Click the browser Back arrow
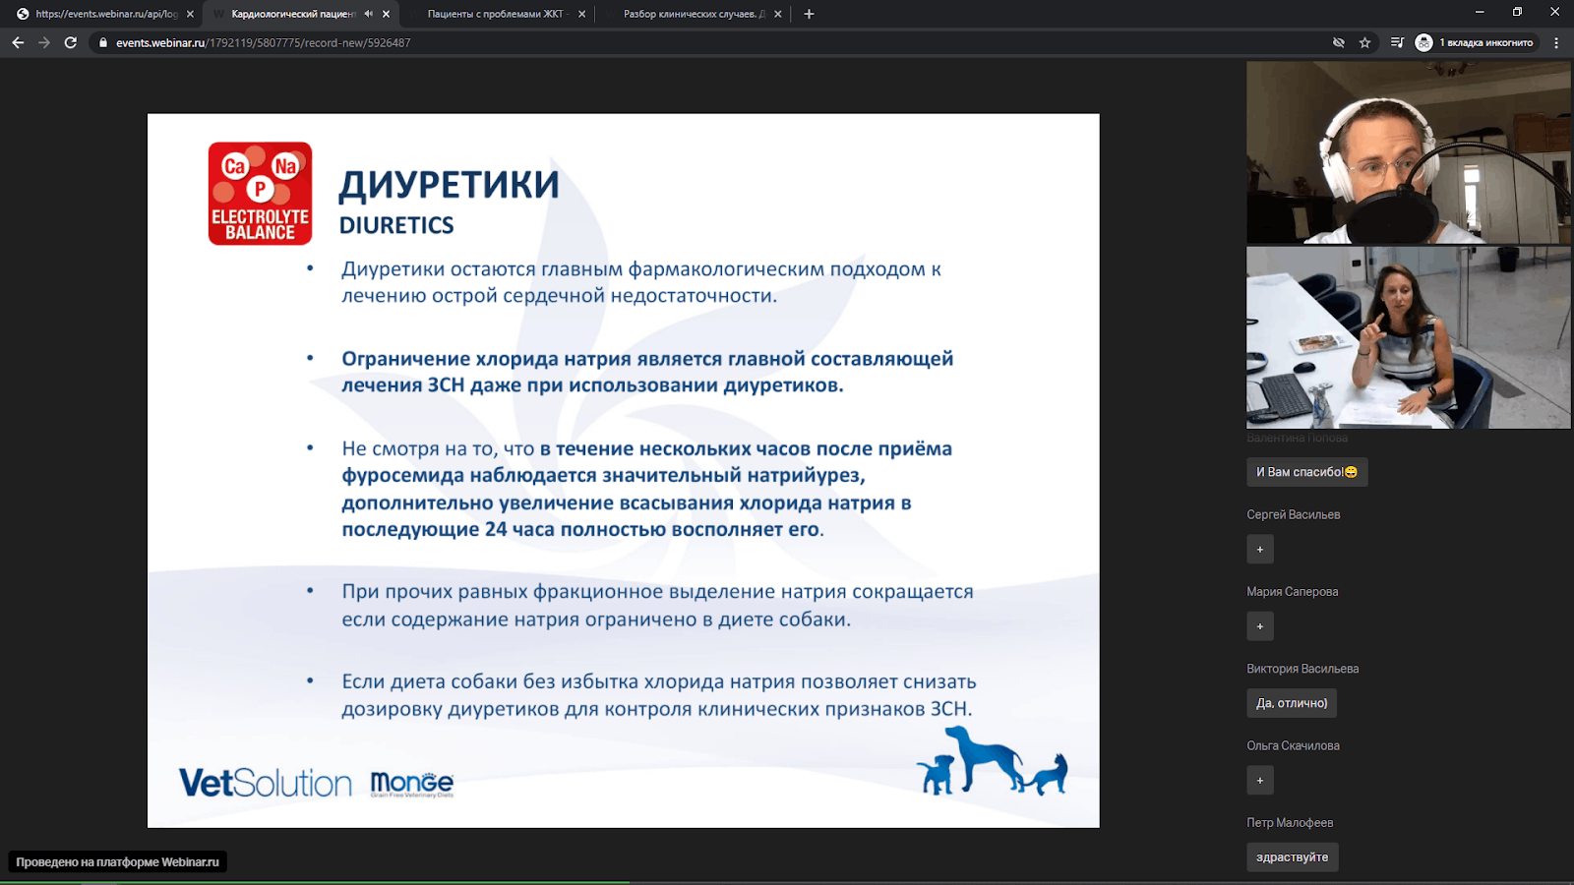 coord(18,42)
